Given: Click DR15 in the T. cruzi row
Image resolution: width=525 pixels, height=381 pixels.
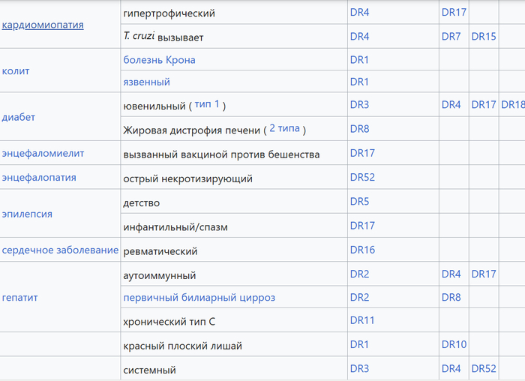Looking at the screenshot, I should pyautogui.click(x=483, y=36).
